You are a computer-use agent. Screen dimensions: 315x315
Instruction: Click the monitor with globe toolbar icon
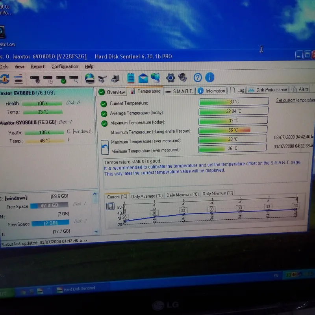point(156,78)
